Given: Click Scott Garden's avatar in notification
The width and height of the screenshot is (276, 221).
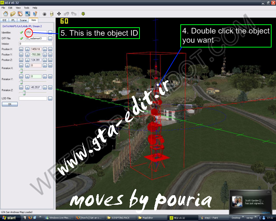Looking at the screenshot, I should [237, 201].
